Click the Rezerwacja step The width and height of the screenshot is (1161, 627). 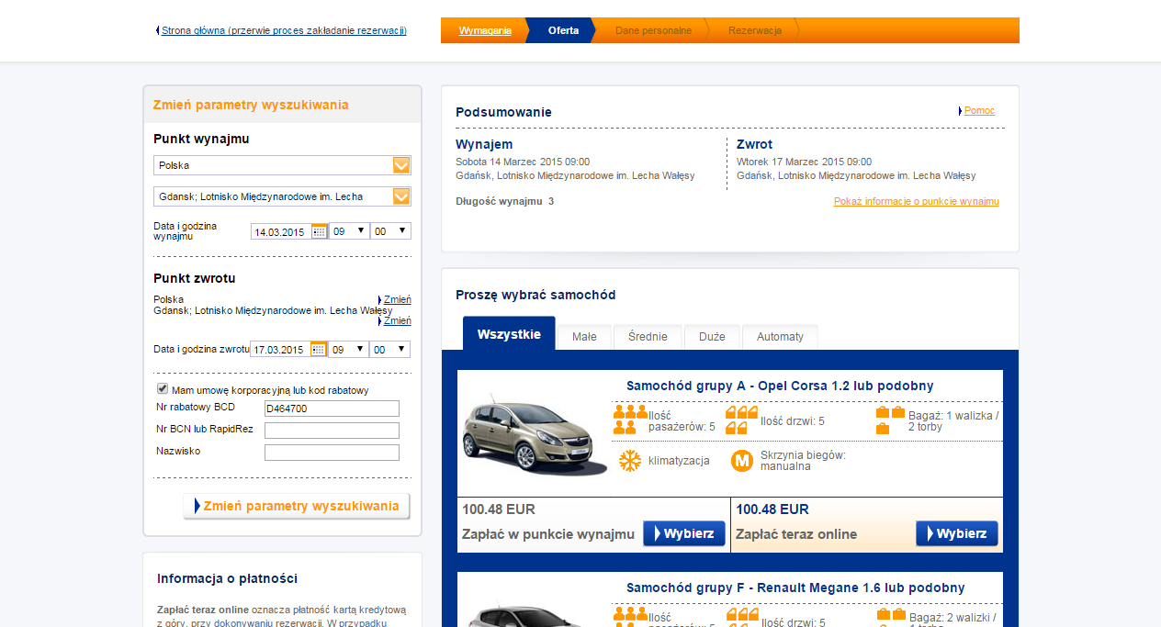755,30
